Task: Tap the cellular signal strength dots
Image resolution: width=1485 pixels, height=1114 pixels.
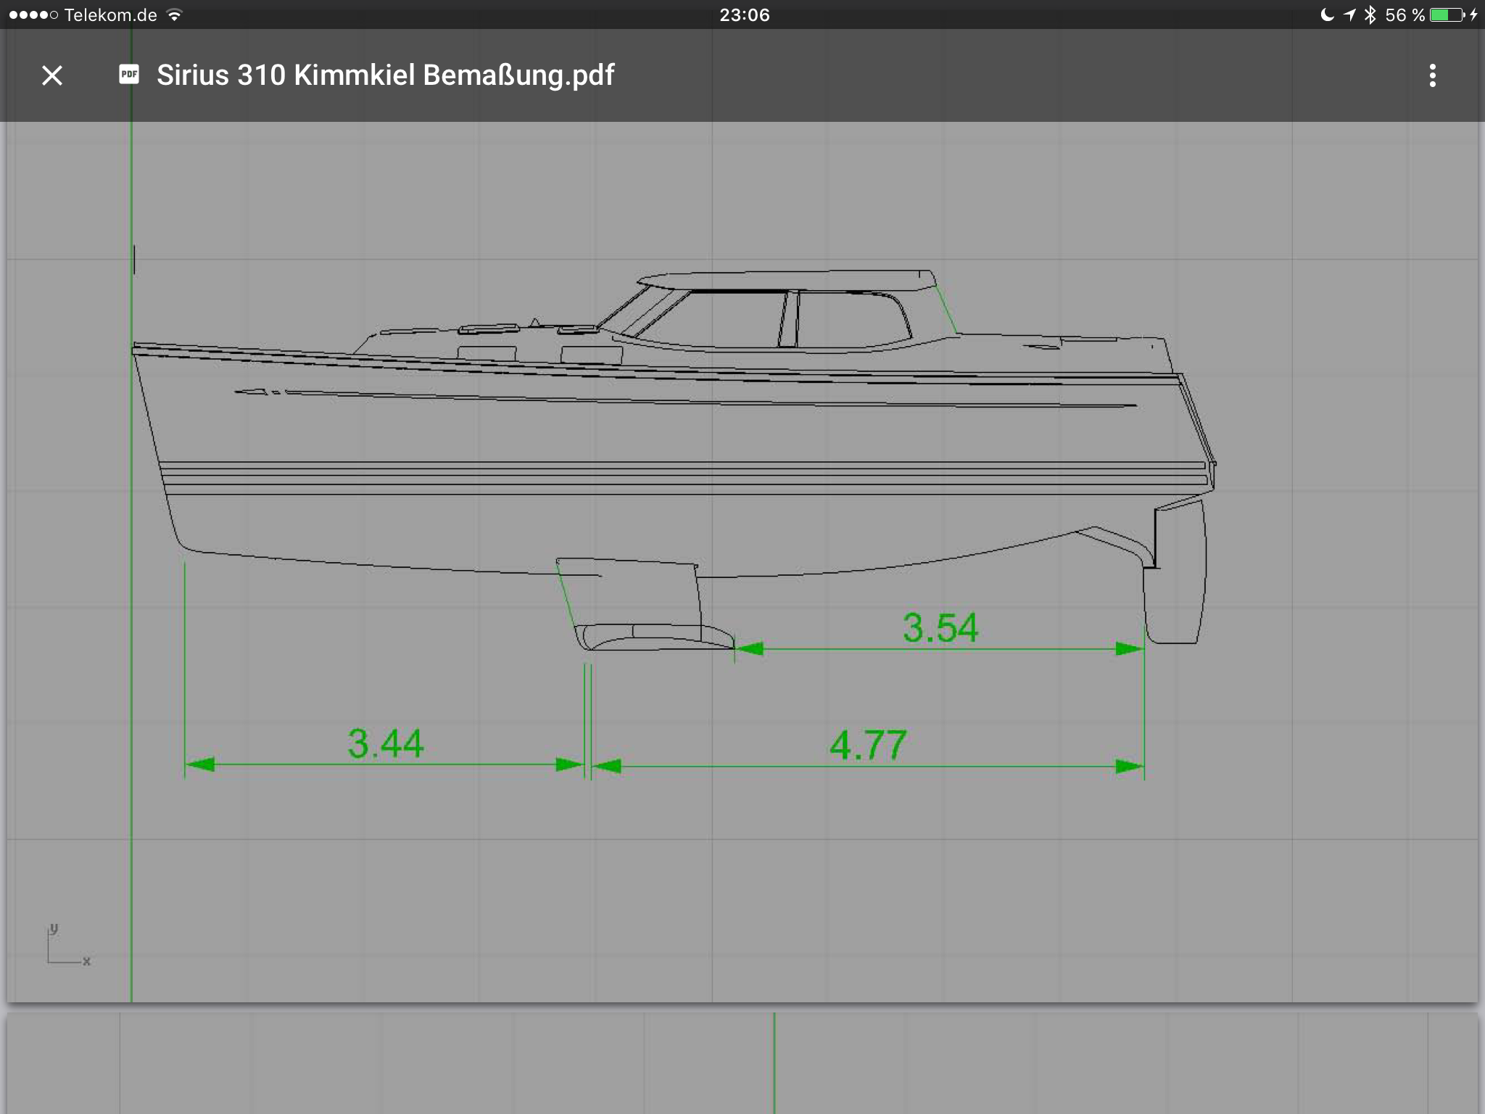Action: [33, 15]
